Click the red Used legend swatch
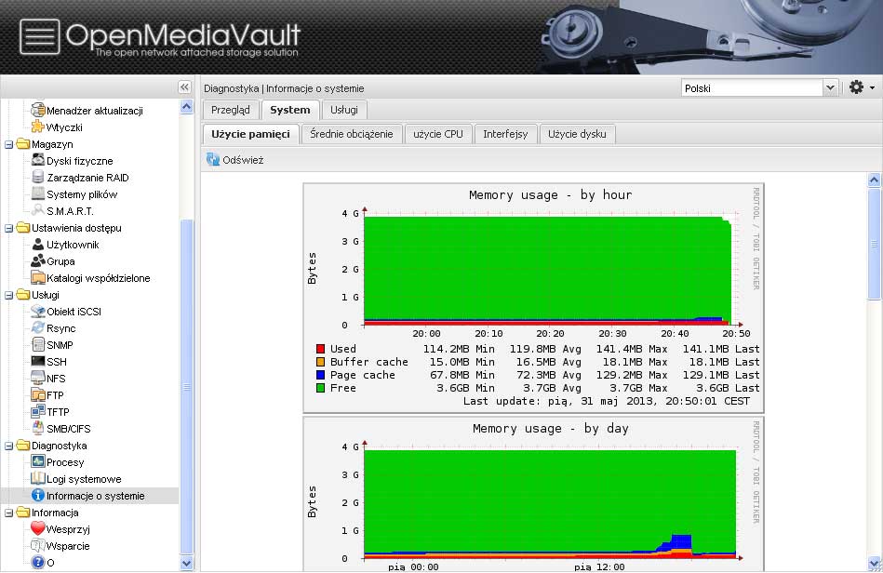The image size is (883, 573). coord(320,349)
